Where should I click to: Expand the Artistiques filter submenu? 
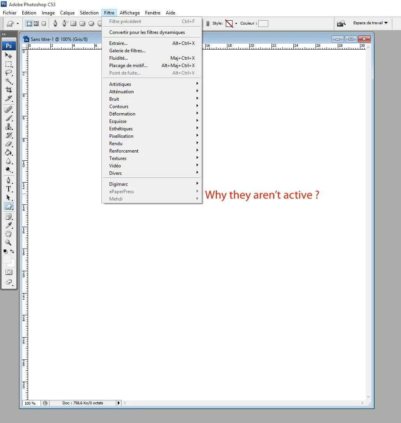pyautogui.click(x=152, y=84)
